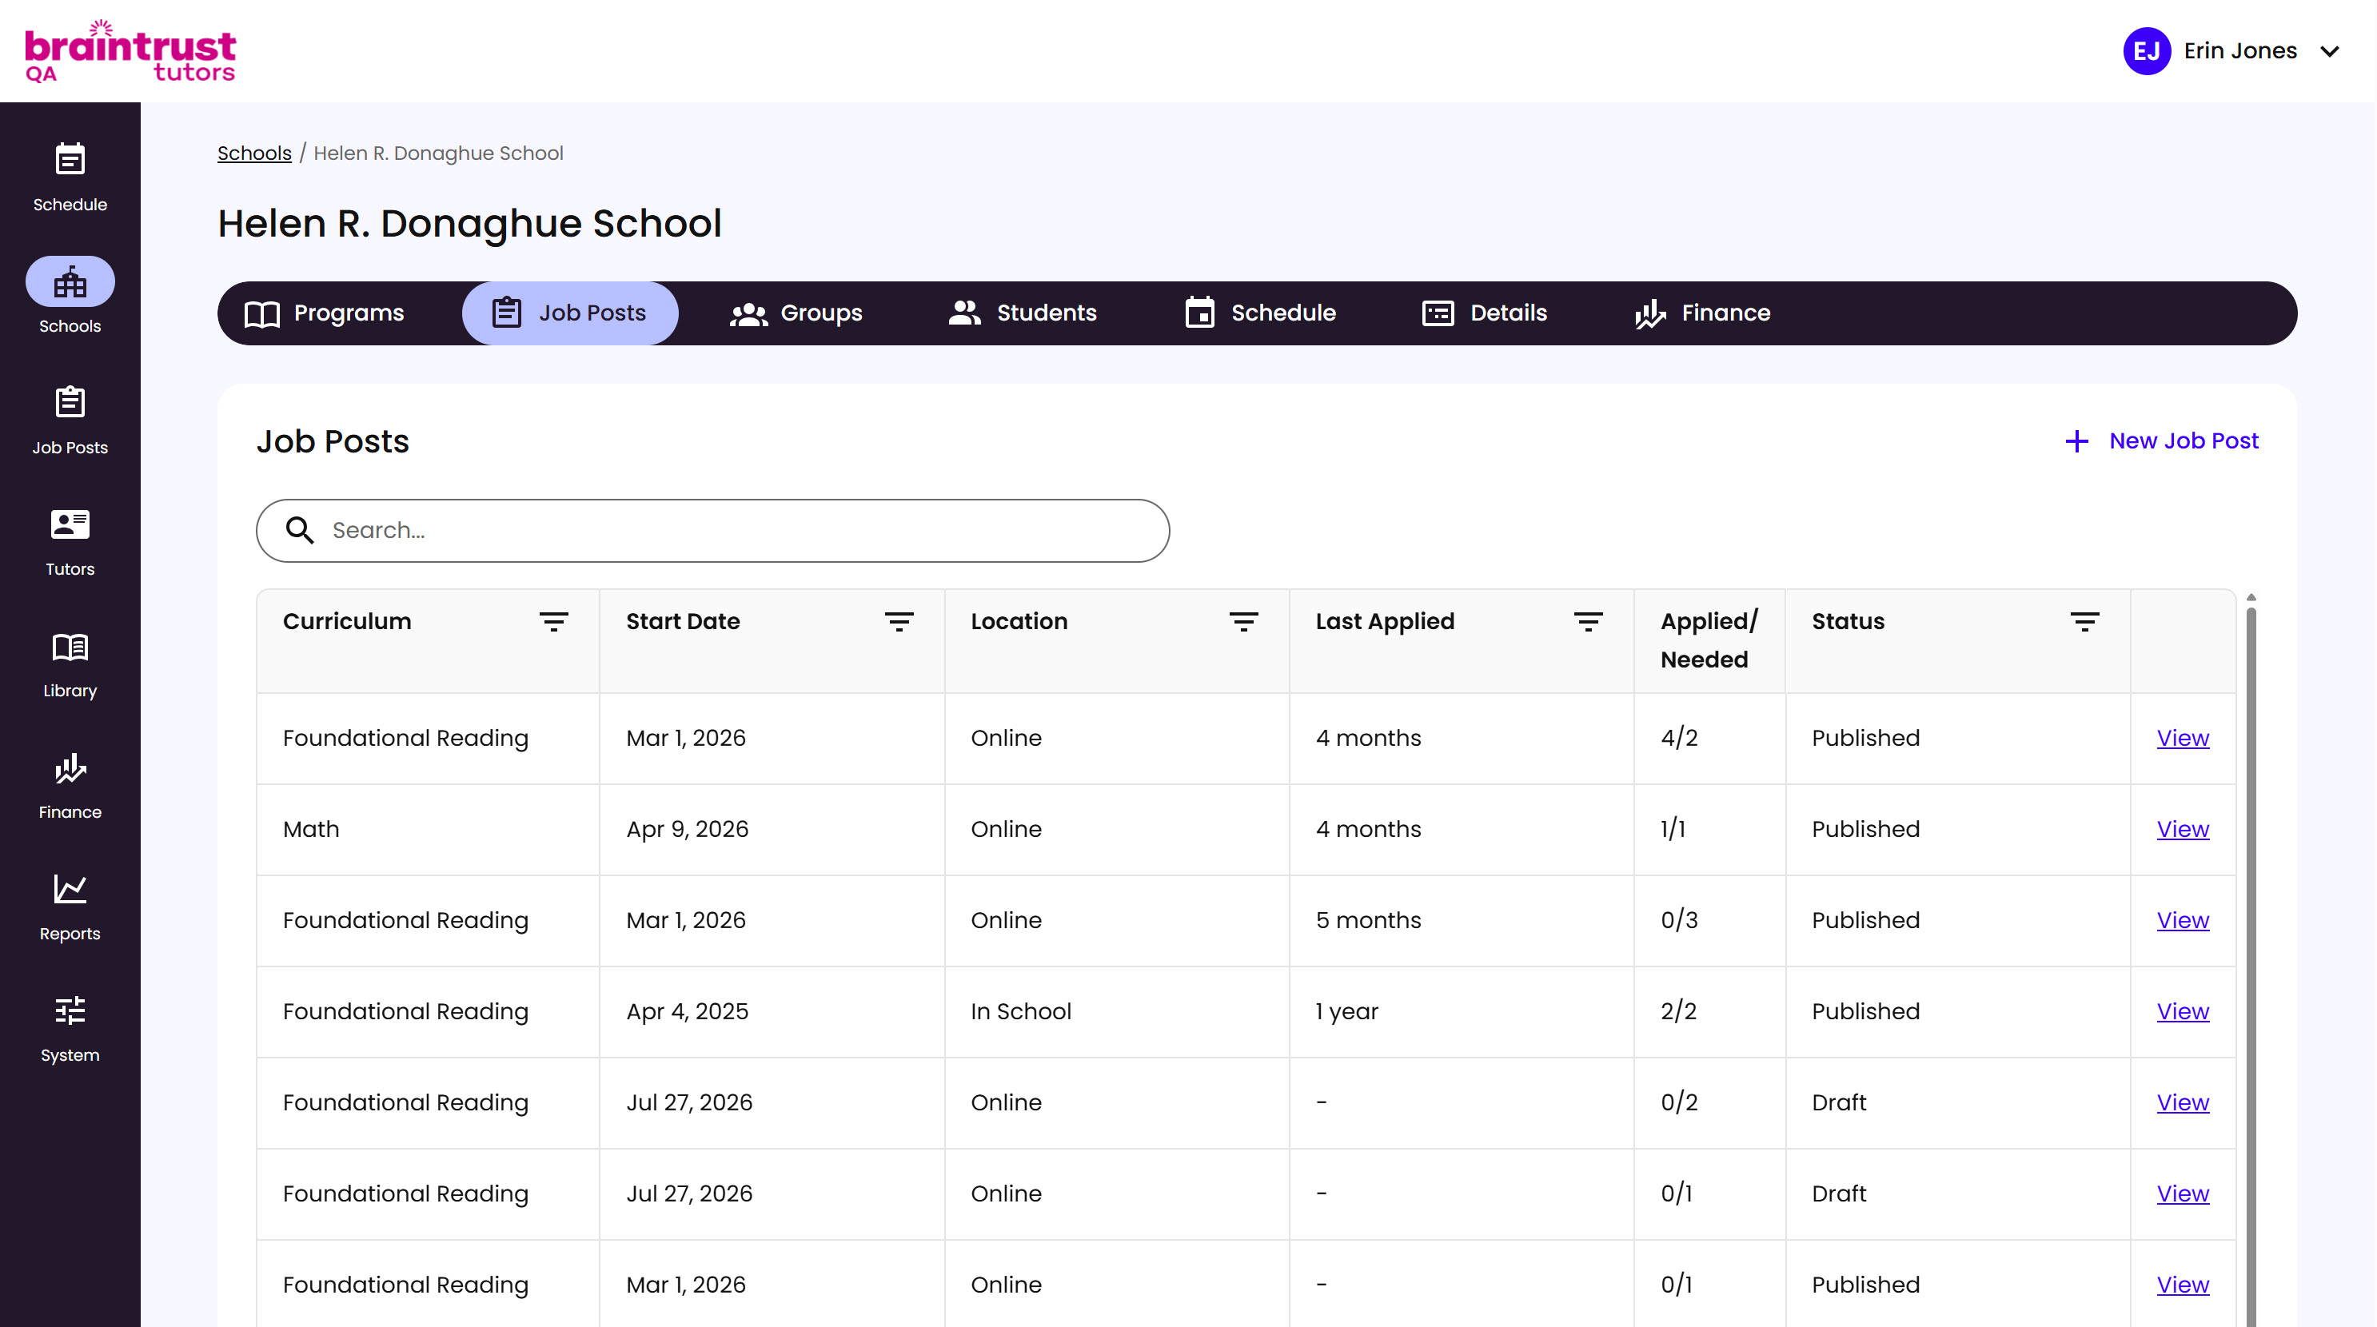View the job post with 4/2 applied

pyautogui.click(x=2182, y=739)
